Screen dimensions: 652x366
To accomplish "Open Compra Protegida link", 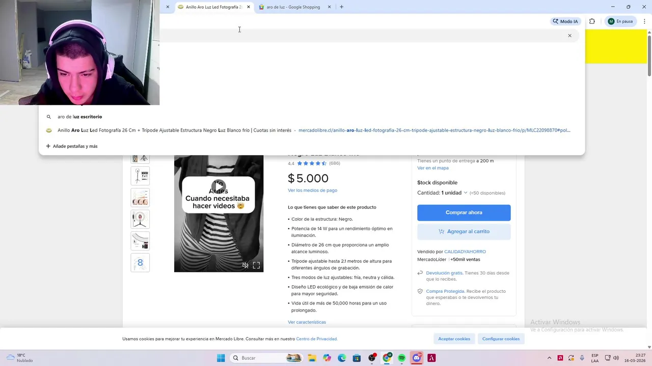I will (x=445, y=291).
